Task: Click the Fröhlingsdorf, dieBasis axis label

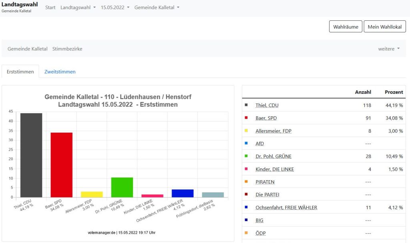Action: [x=195, y=209]
